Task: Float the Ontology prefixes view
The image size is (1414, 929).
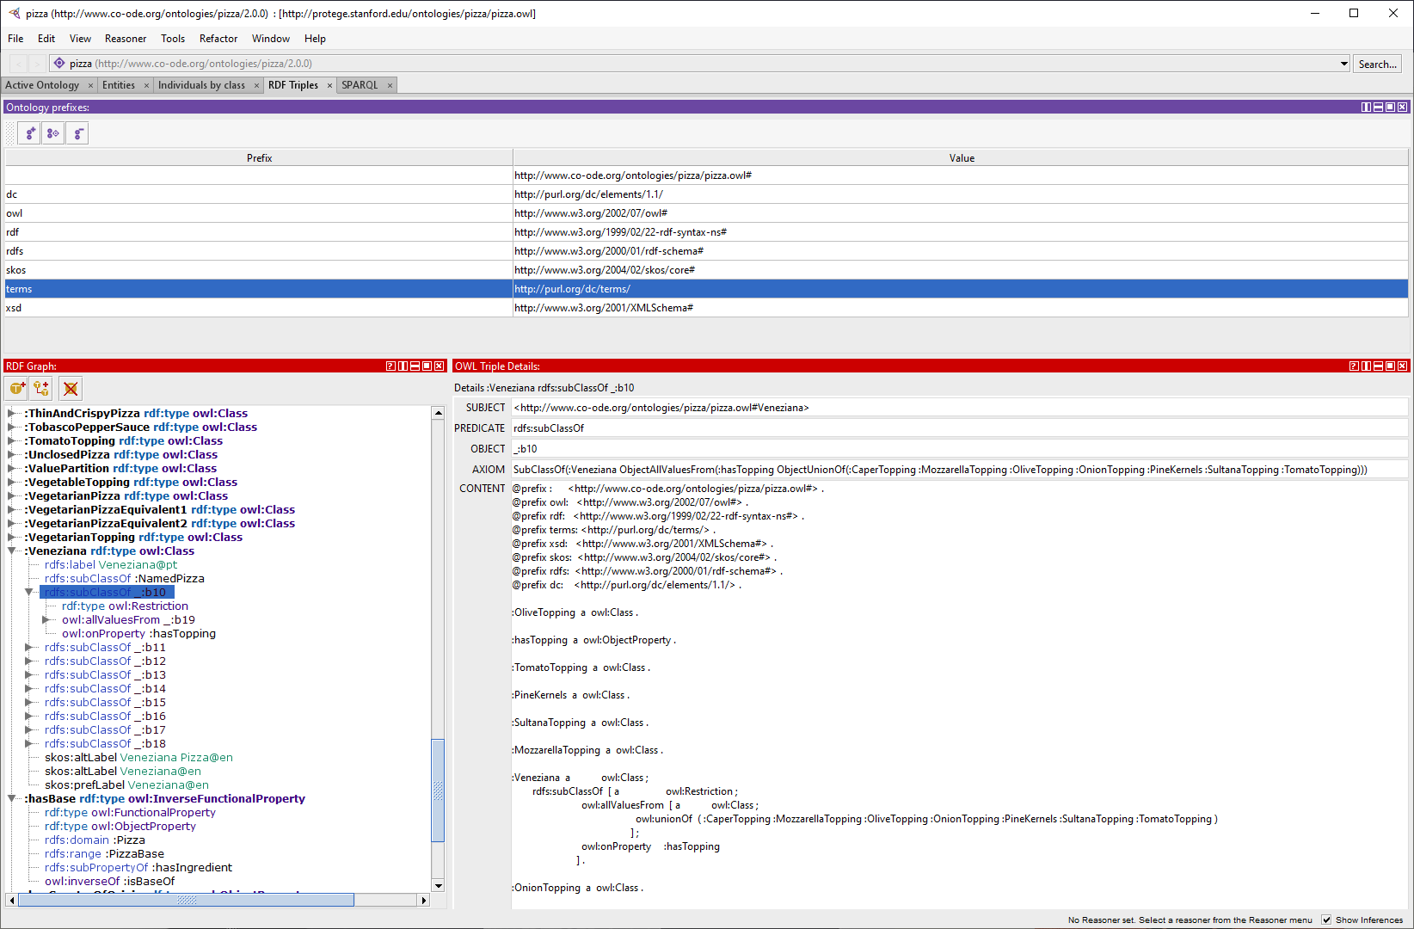Action: tap(1390, 108)
